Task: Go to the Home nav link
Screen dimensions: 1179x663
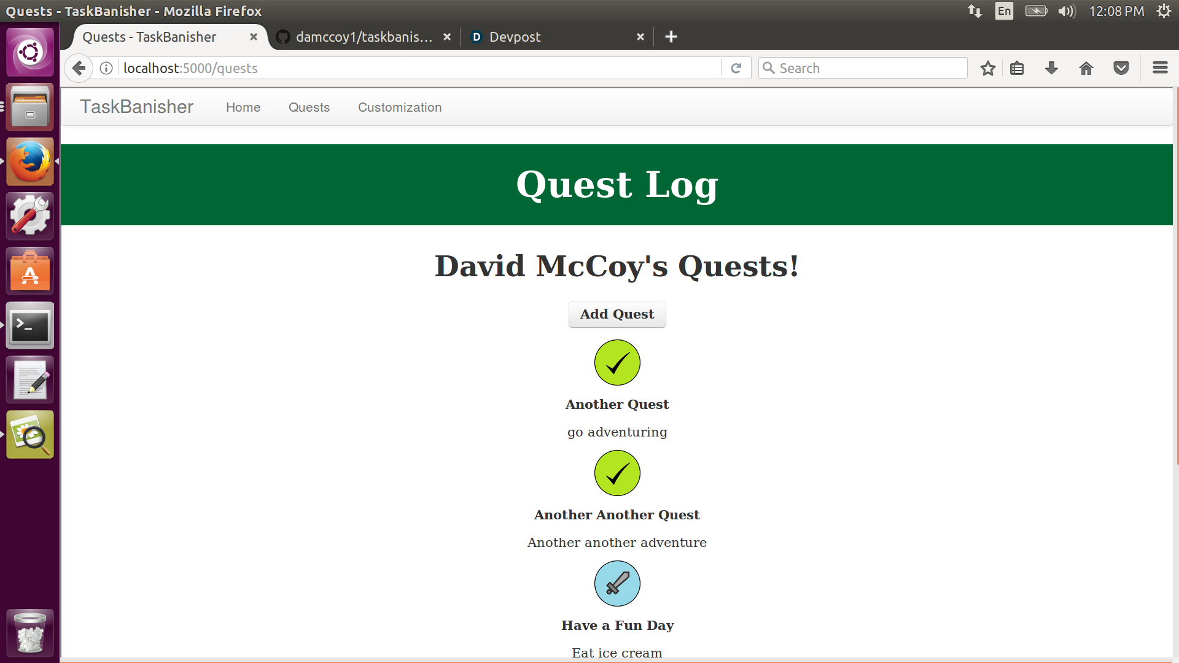Action: [243, 107]
